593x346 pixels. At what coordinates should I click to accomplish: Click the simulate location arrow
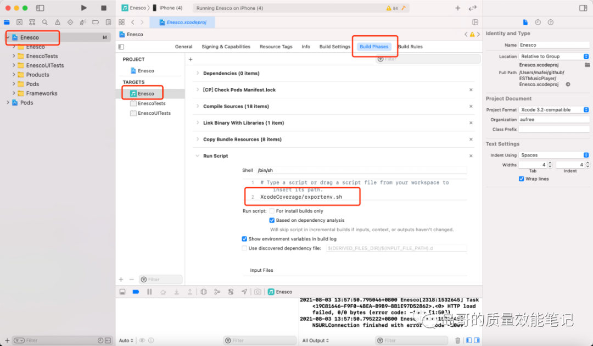point(244,292)
